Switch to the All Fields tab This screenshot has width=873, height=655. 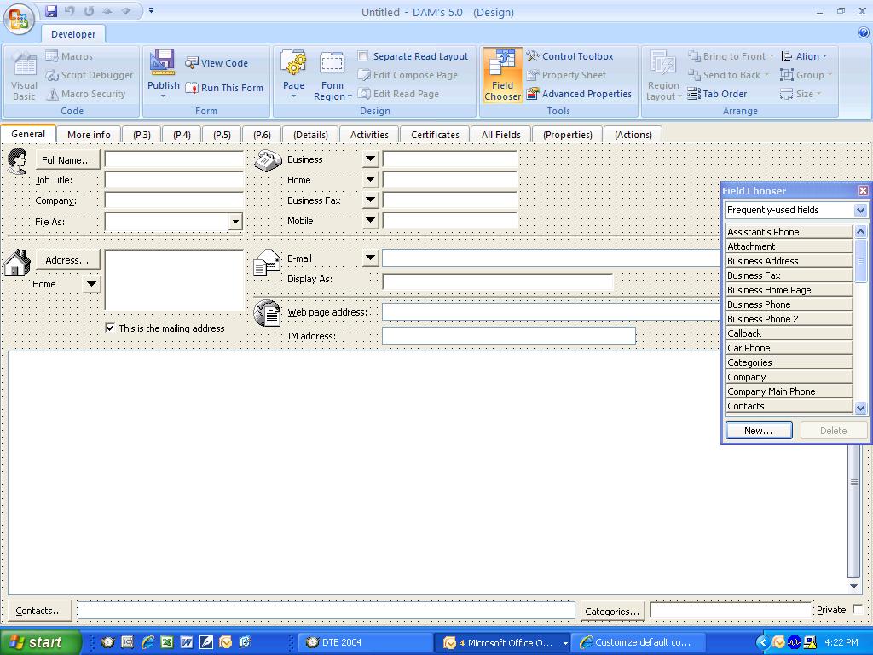501,135
